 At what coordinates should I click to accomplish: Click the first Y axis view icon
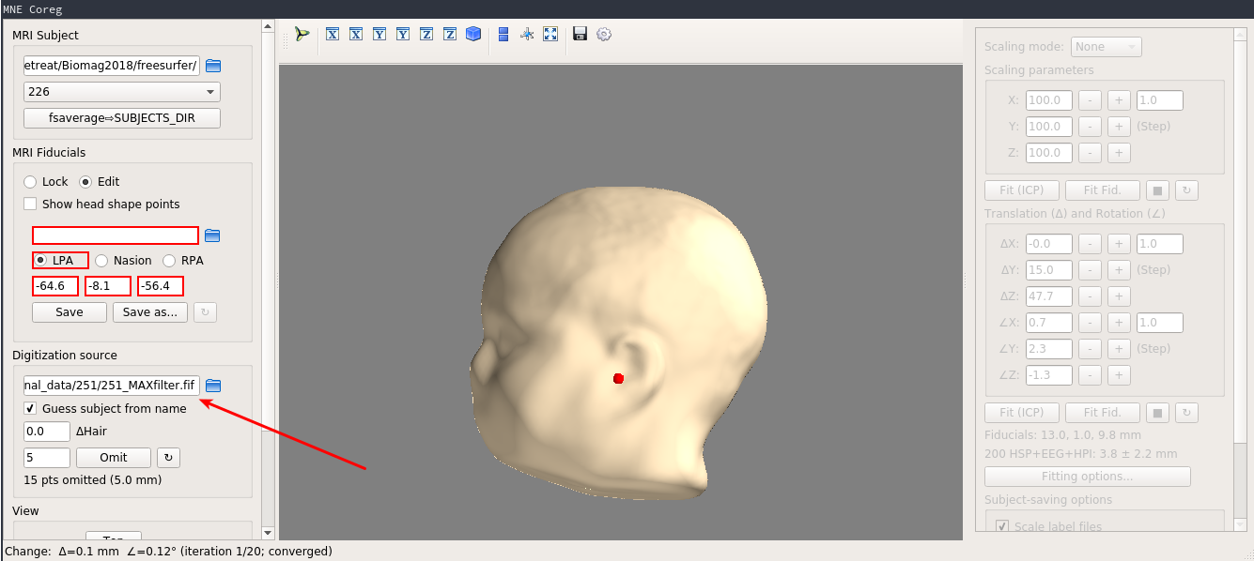pos(379,34)
